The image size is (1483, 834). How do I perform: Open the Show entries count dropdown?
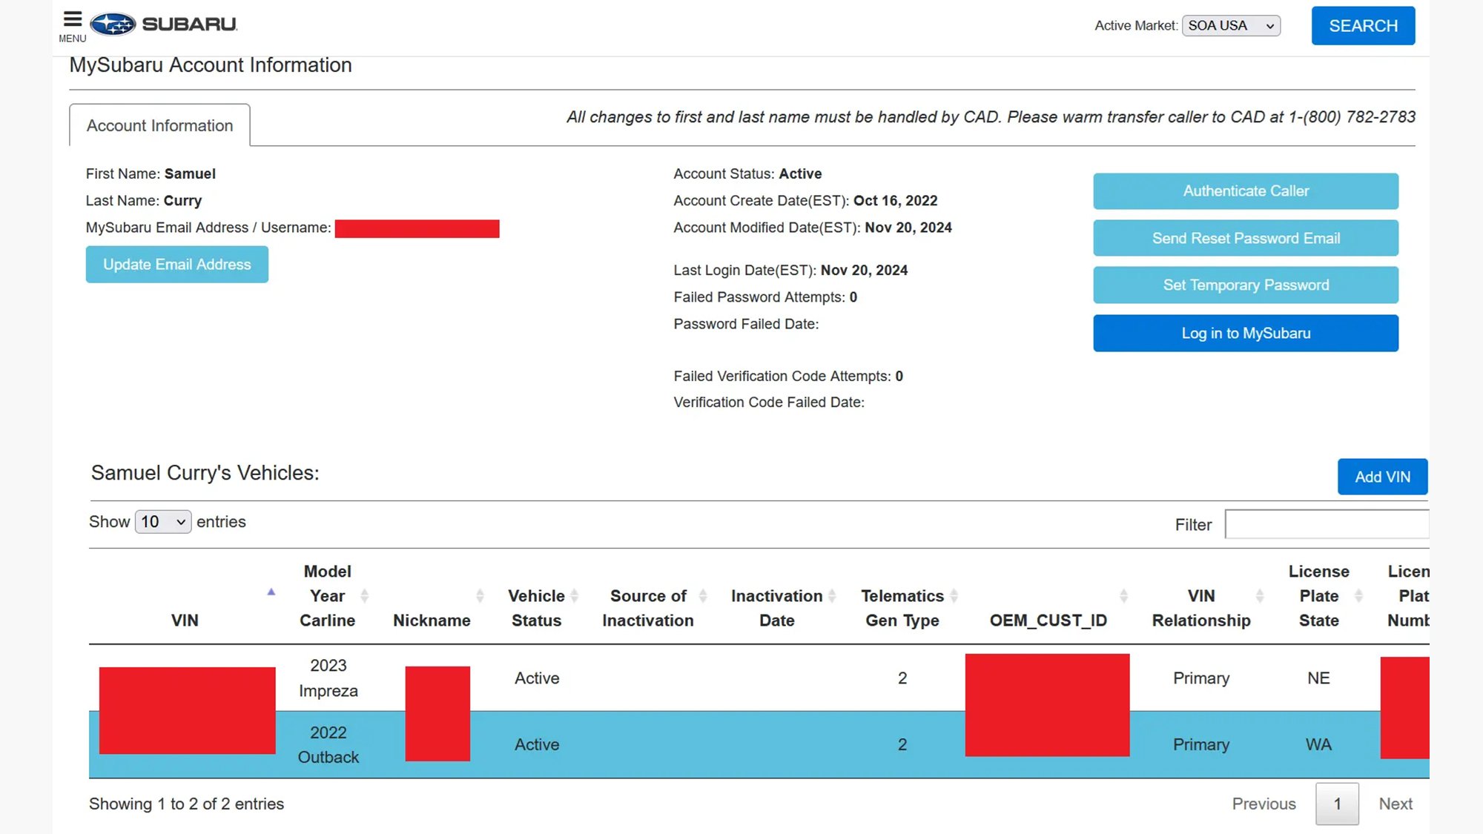pos(163,522)
